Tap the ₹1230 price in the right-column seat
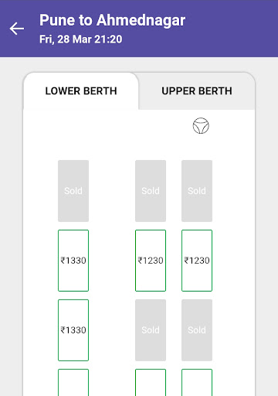This screenshot has height=396, width=278. pos(197,261)
